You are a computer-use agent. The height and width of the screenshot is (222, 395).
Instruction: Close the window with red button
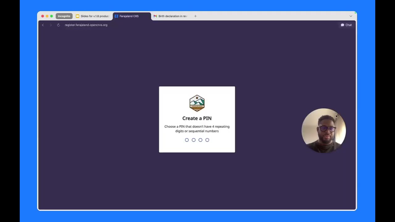[43, 16]
